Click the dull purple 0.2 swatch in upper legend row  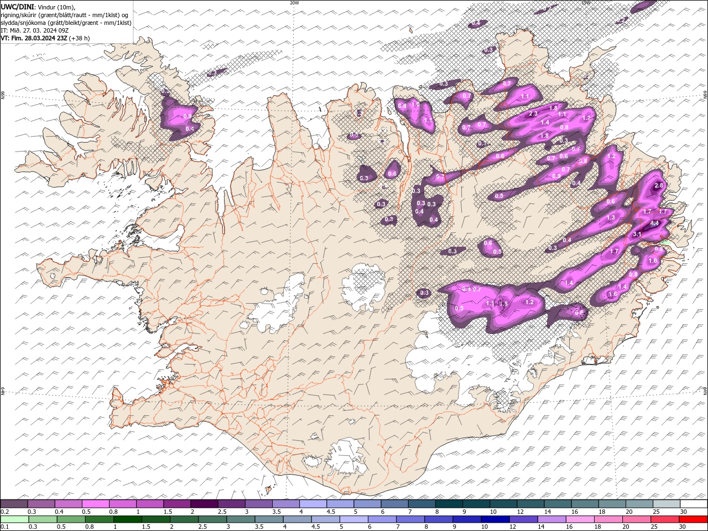pos(14,503)
